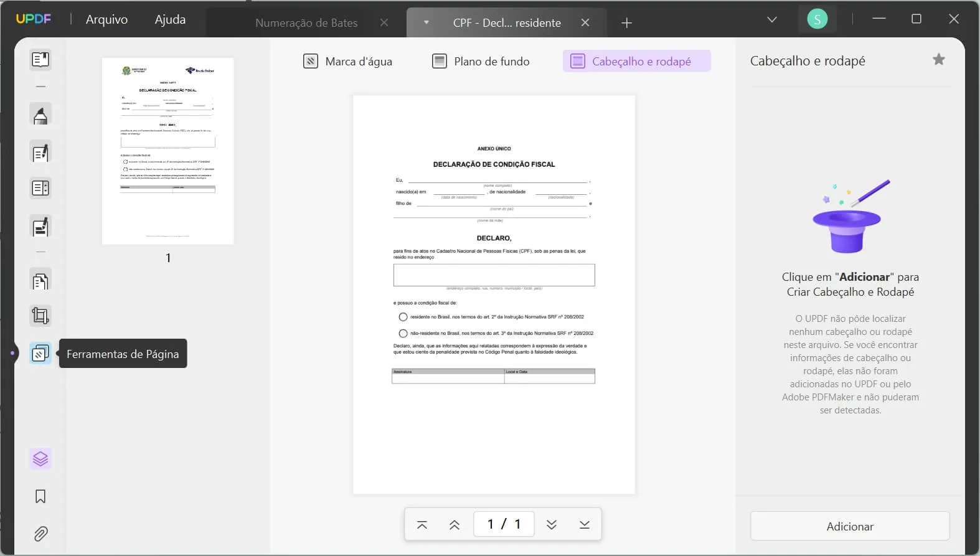Select the Marca d'água tool
This screenshot has width=980, height=556.
pyautogui.click(x=348, y=61)
